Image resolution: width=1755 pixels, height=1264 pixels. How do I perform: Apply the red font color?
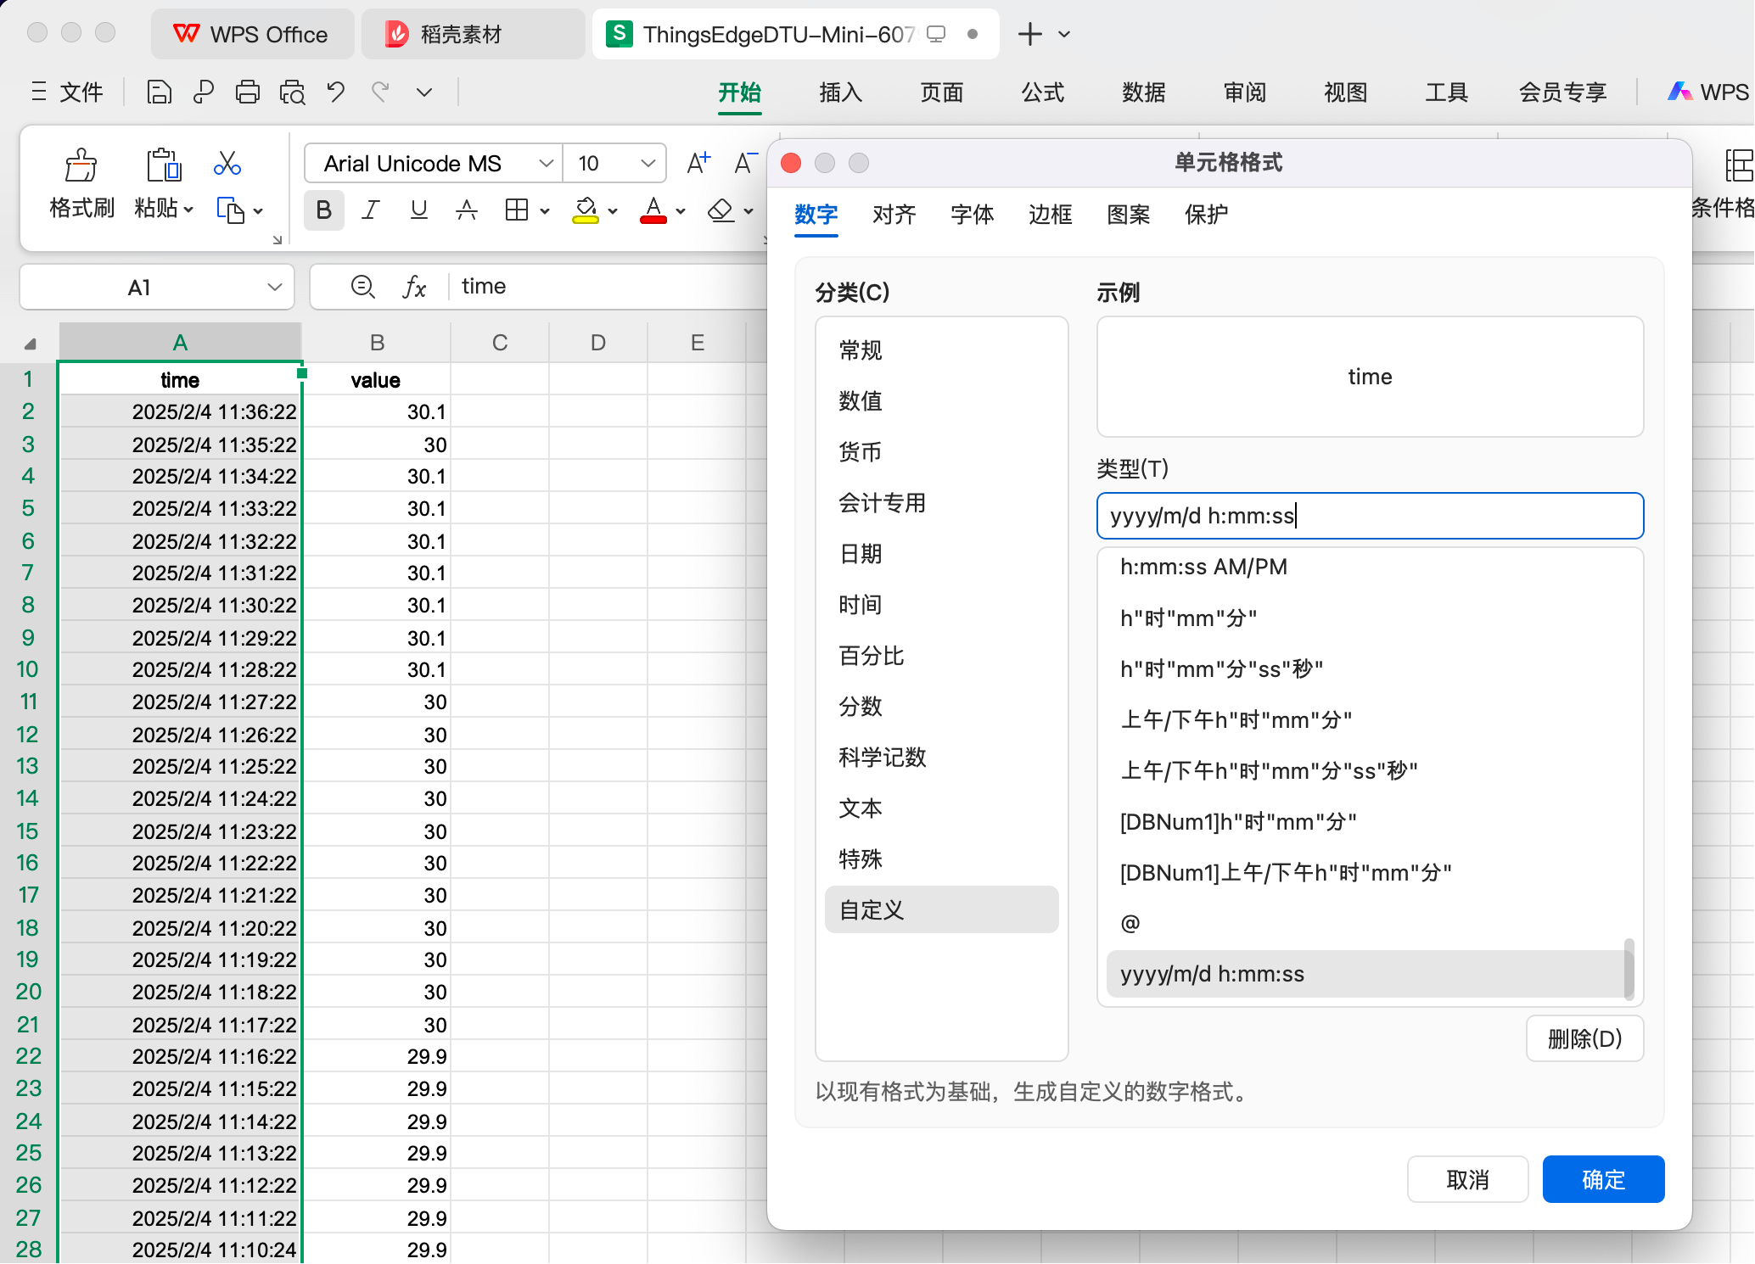click(x=653, y=210)
